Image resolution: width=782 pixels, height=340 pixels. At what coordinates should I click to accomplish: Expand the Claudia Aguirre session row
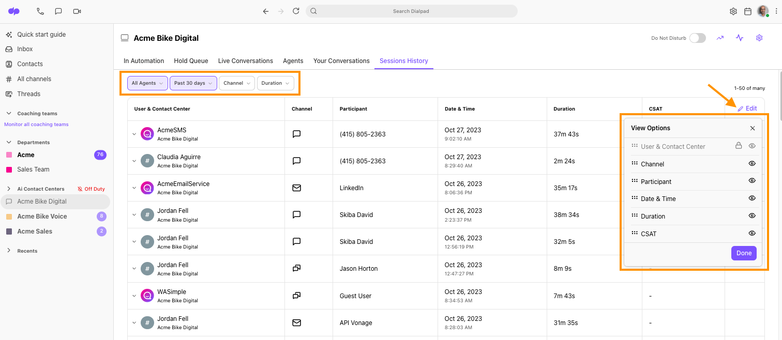(x=134, y=161)
